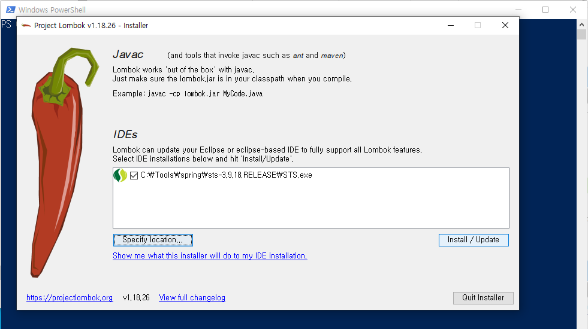Select the Spring leaf icon of the STS entry

point(120,175)
